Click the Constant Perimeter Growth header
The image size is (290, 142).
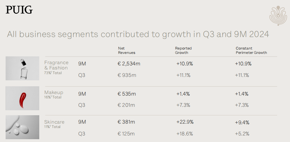[x=251, y=50]
